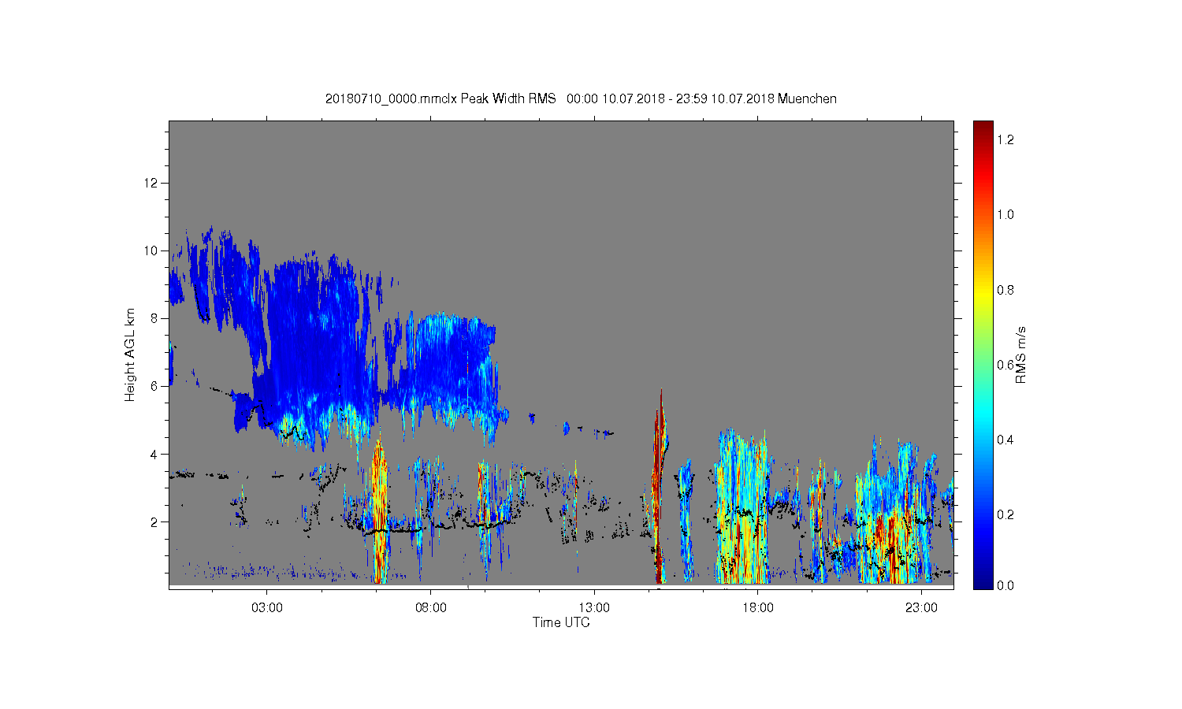Click the colorbar value label 0.8

click(1005, 290)
